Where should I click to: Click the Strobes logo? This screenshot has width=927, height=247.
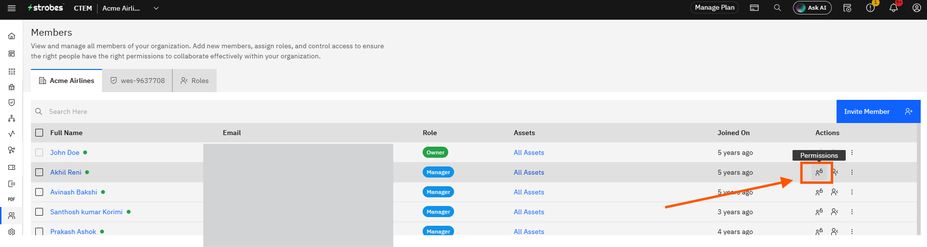pos(45,8)
